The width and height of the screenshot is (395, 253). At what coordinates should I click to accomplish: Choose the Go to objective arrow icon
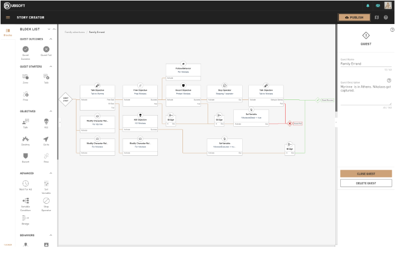(x=46, y=139)
